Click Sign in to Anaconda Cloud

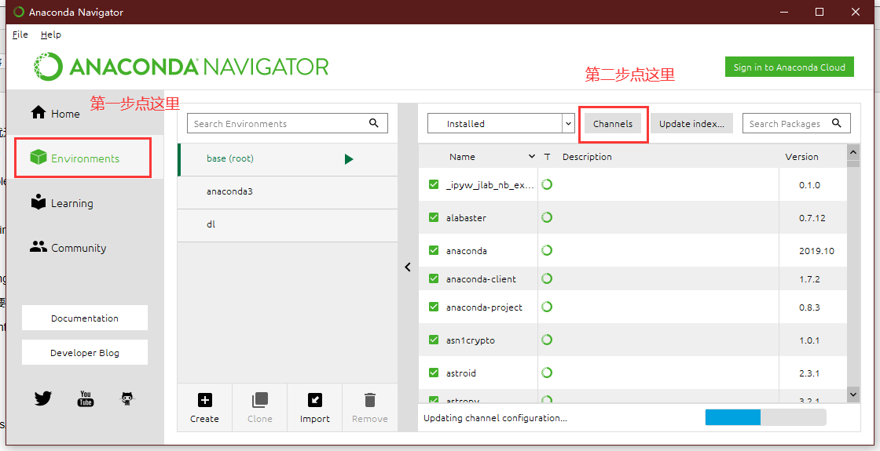point(789,67)
